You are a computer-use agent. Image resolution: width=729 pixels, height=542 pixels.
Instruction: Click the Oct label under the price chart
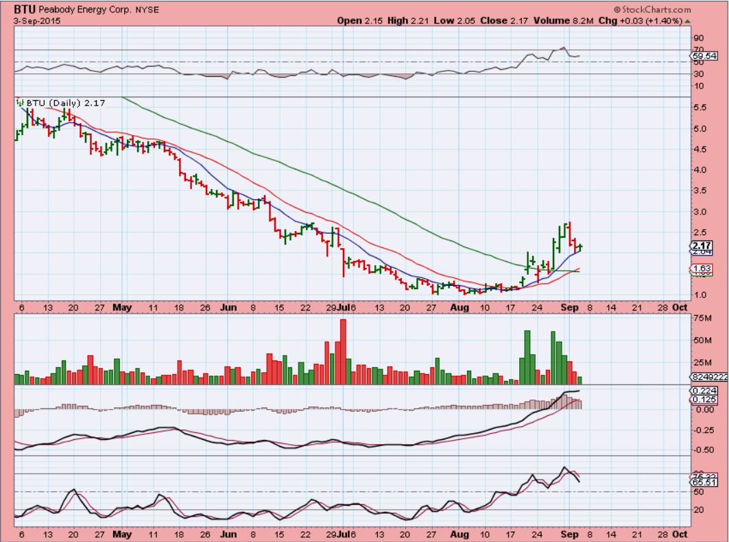click(680, 308)
